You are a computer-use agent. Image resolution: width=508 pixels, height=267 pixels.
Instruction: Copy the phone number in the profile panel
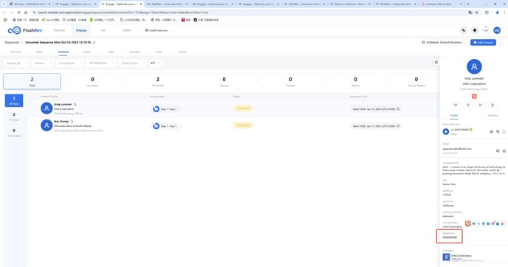point(492,132)
